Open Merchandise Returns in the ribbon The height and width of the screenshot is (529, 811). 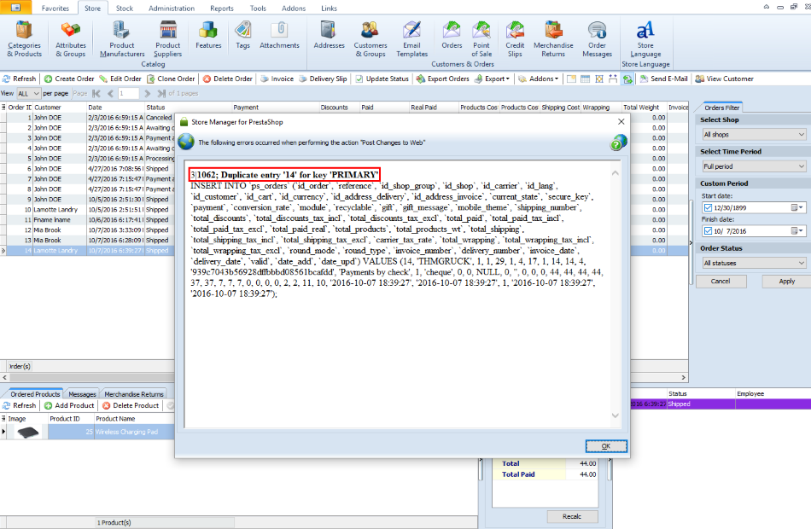point(553,38)
